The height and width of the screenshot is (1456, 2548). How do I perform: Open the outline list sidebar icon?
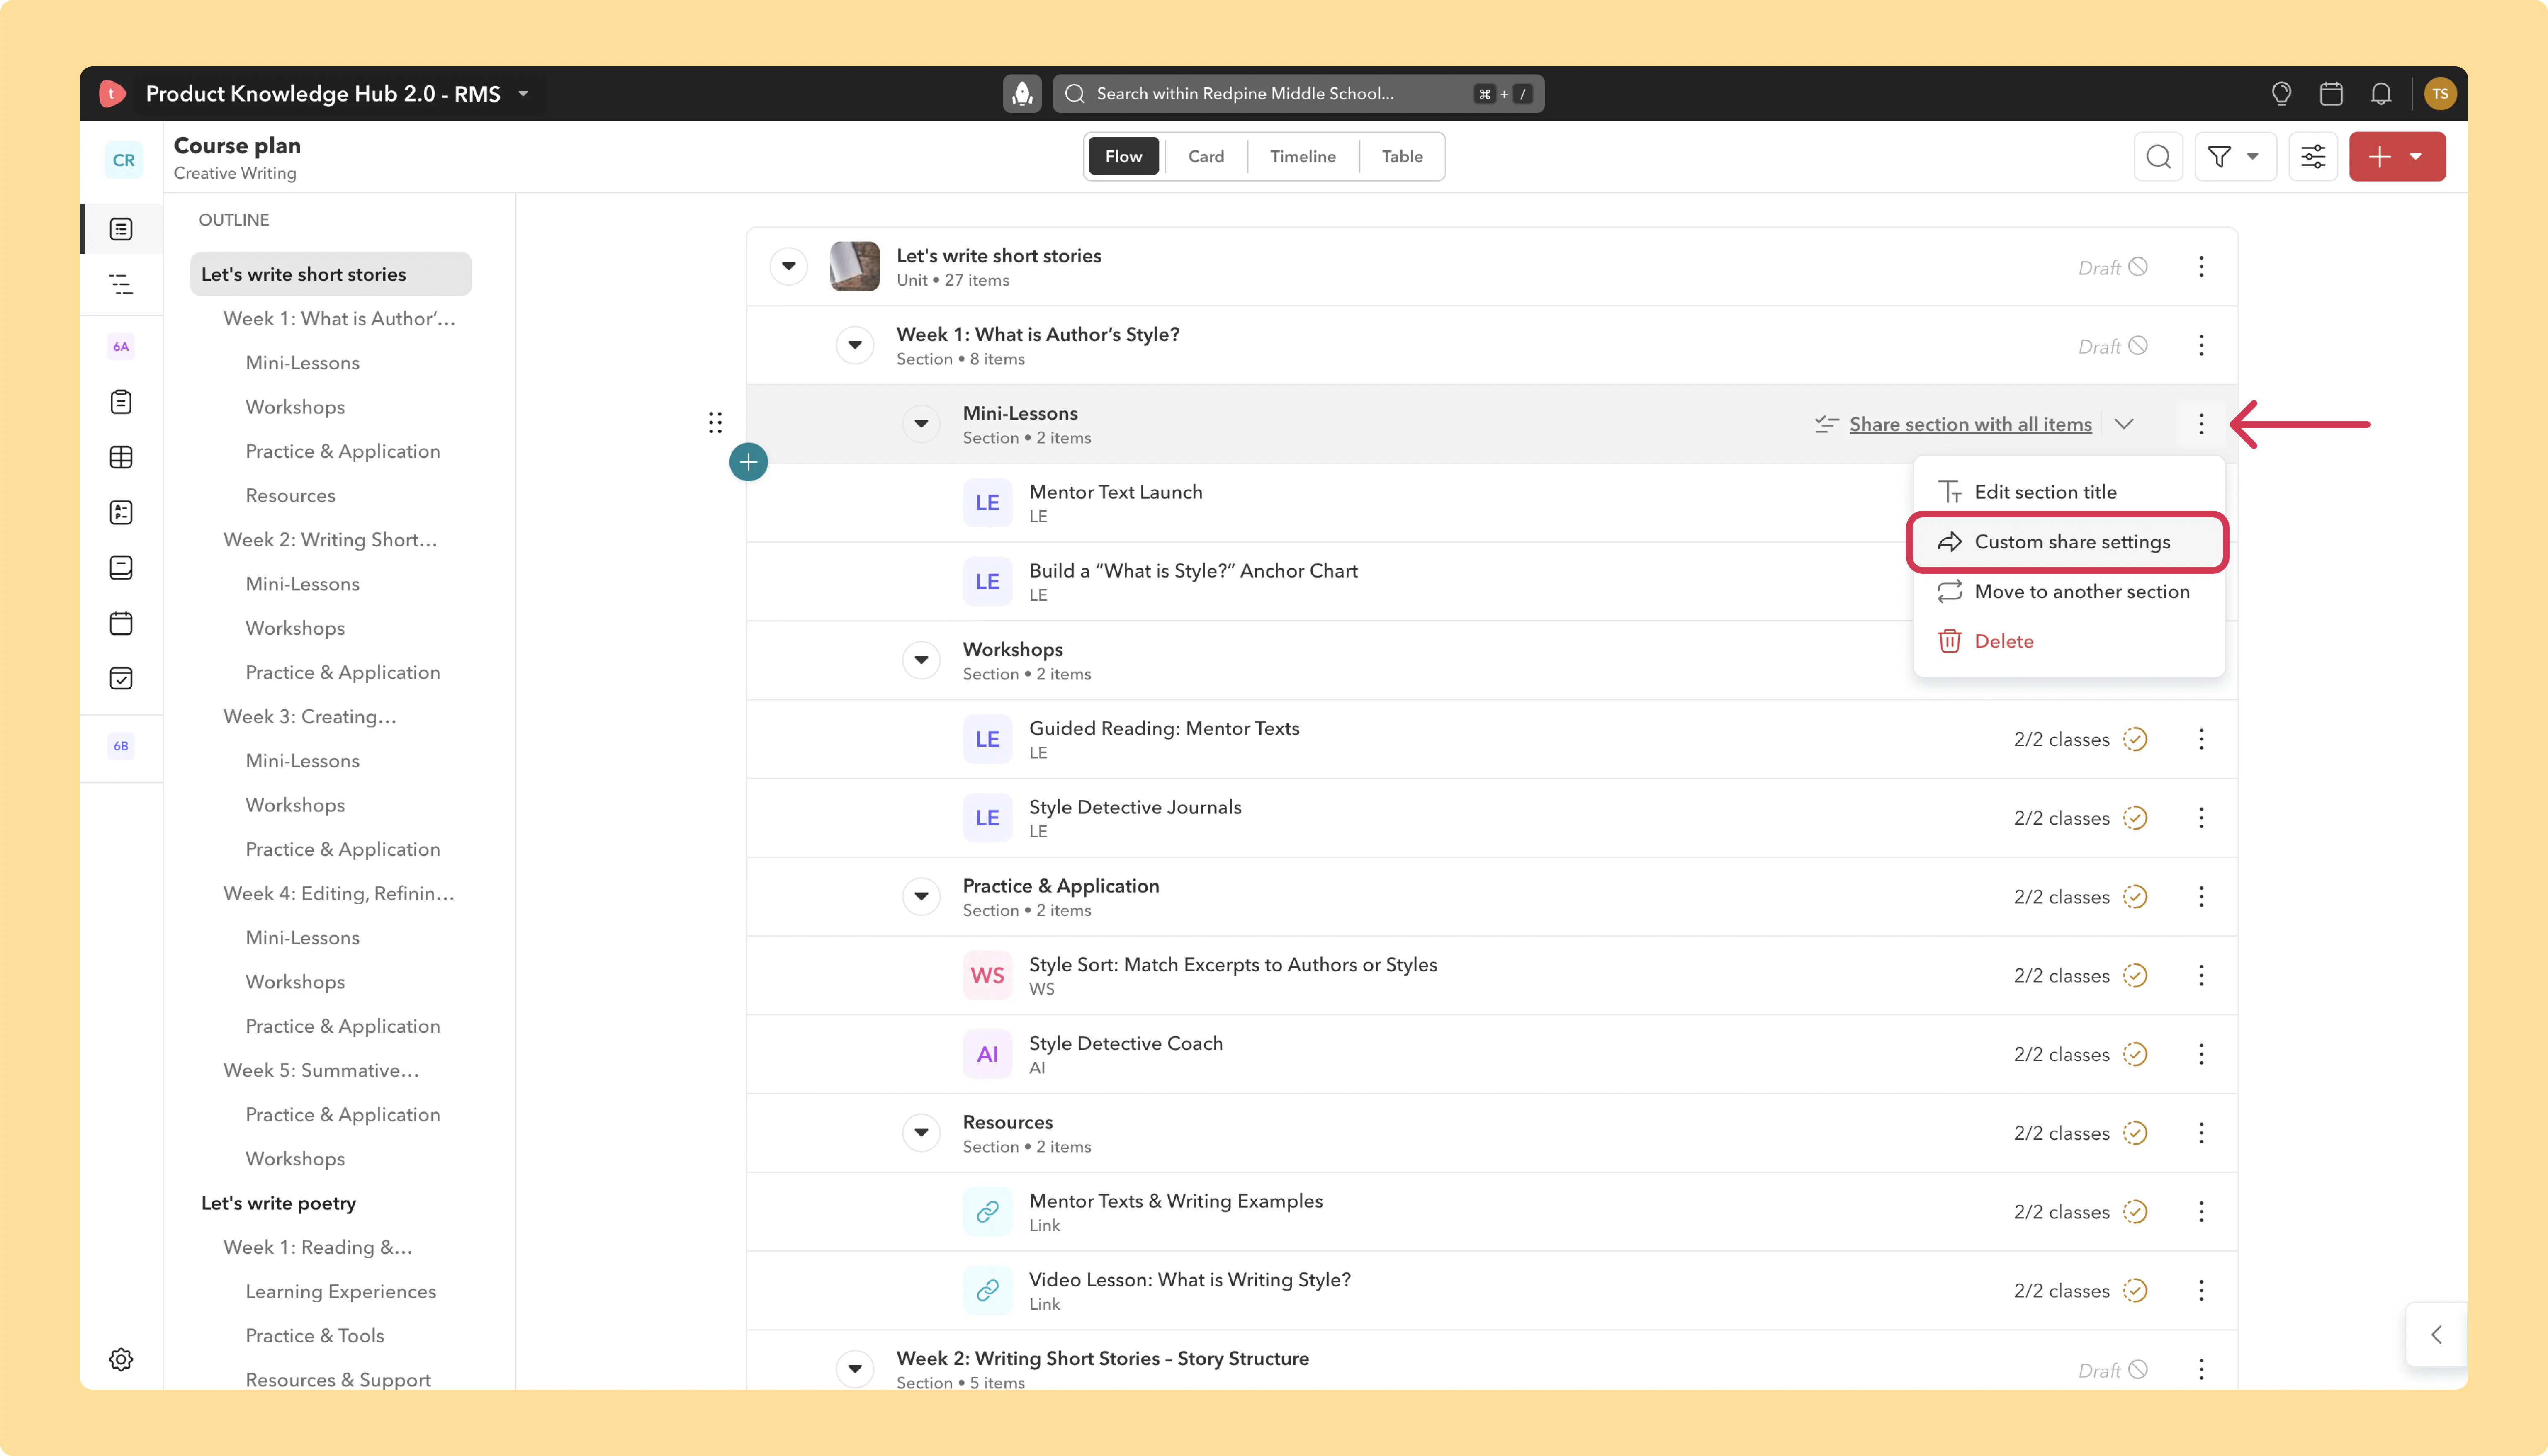[x=121, y=285]
